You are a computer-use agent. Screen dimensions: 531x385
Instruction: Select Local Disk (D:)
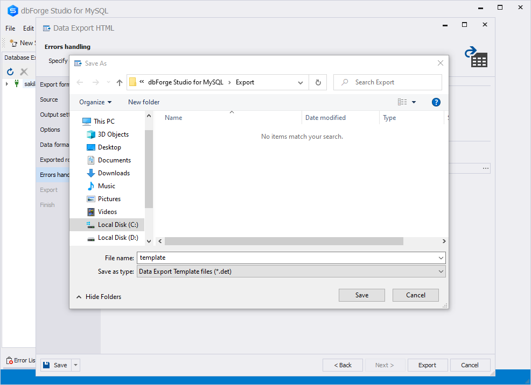[113, 238]
